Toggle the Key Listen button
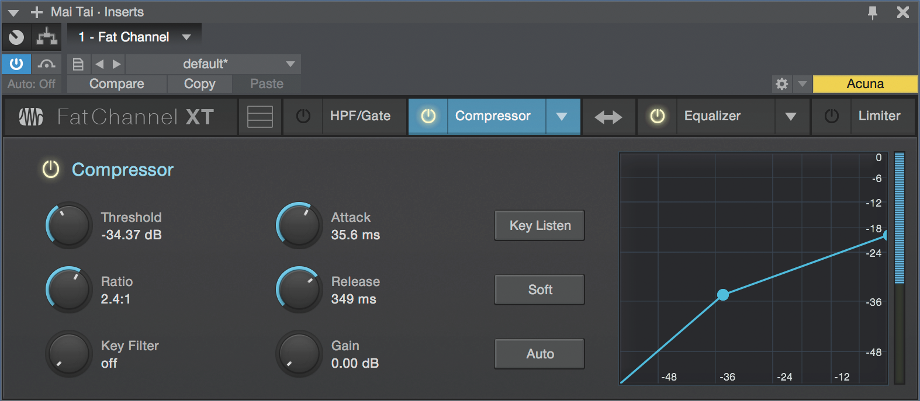The height and width of the screenshot is (401, 920). tap(539, 225)
